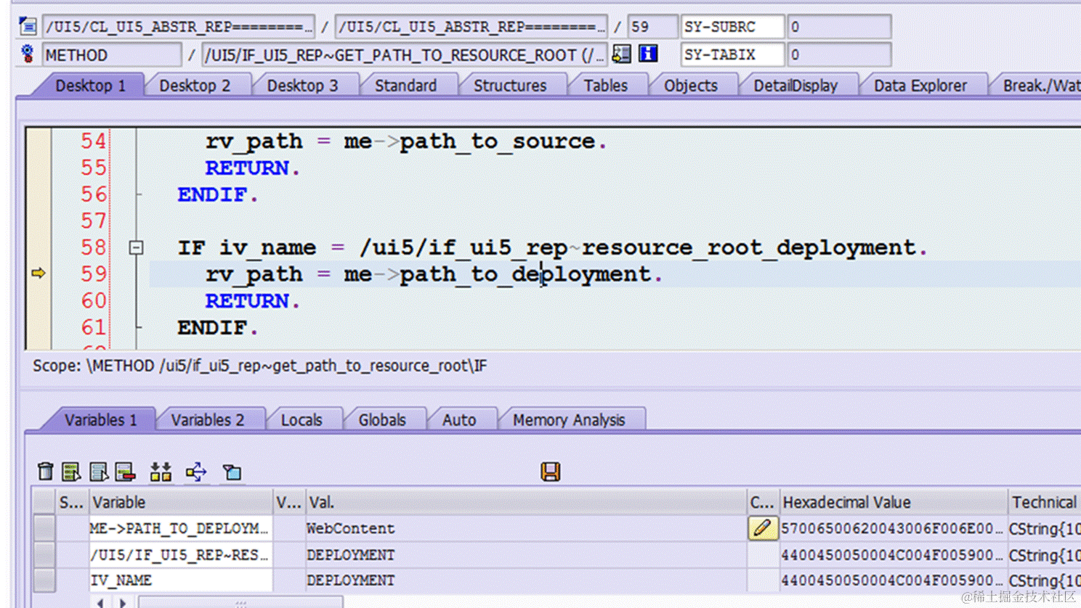Open the Break./Watchpoints tab
This screenshot has width=1081, height=608.
(1039, 86)
